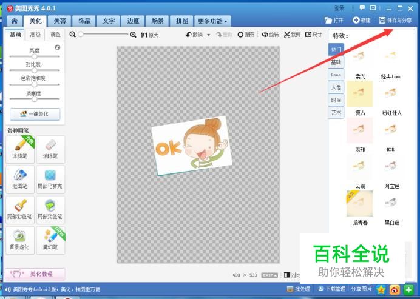Select the 抠图笔 tool
The image size is (420, 299).
click(20, 179)
